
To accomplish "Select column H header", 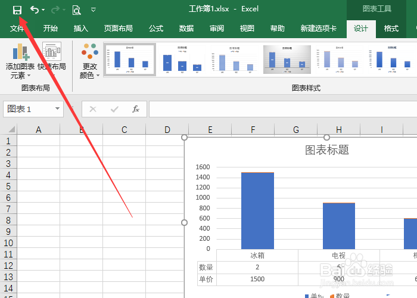I will [338, 129].
